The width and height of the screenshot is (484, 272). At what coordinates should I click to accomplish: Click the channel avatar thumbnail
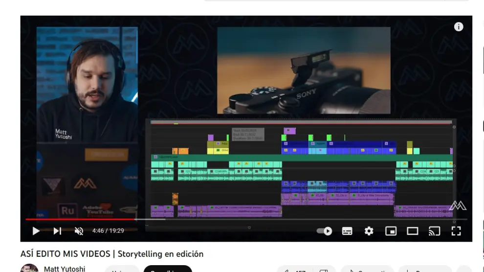coord(29,269)
